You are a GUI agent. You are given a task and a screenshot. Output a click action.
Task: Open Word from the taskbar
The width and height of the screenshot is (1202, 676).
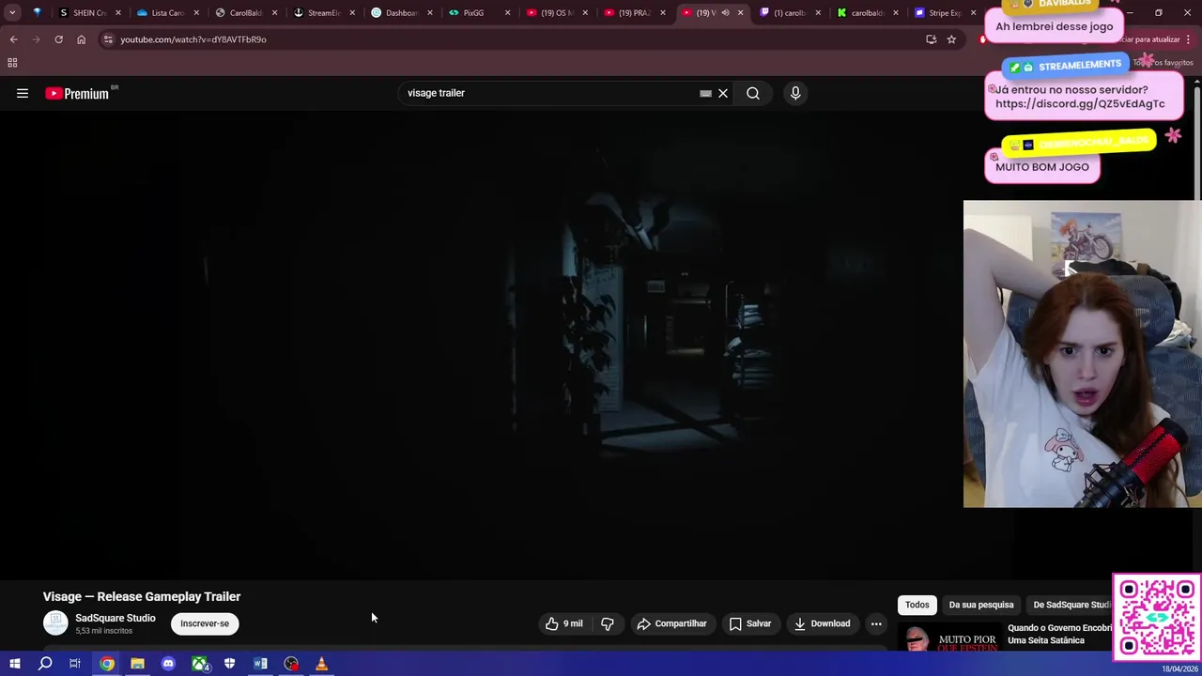tap(260, 664)
